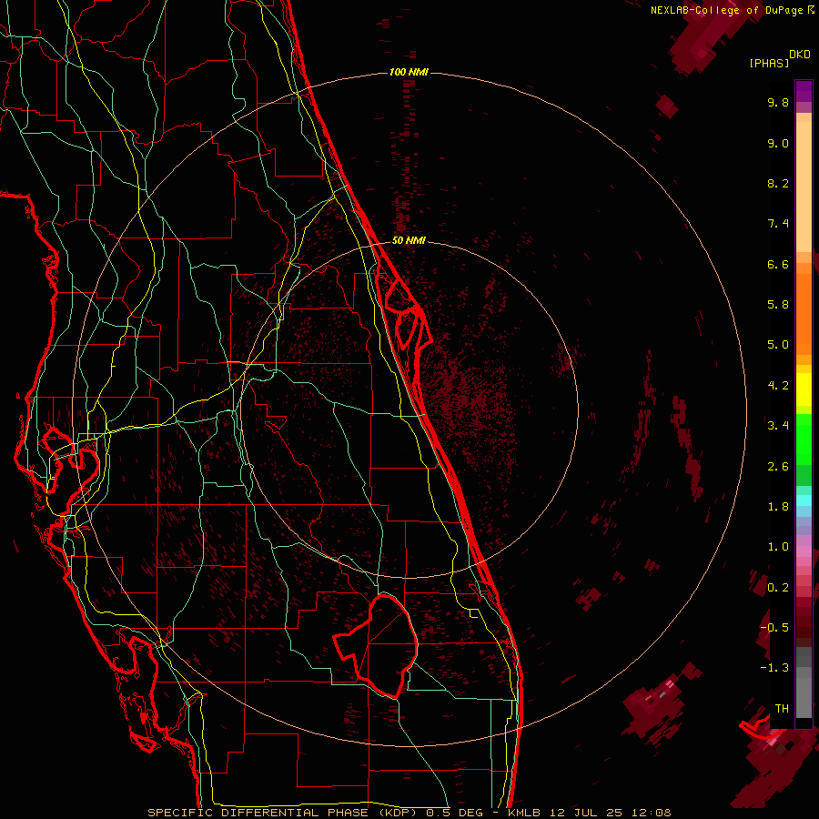The image size is (819, 819).
Task: Click the 5.0 value on the color scale
Action: (778, 345)
